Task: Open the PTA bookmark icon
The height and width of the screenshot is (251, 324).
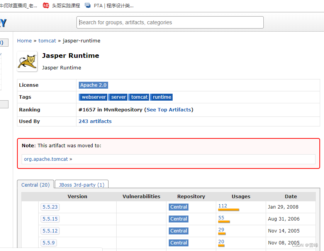Action: (x=88, y=5)
